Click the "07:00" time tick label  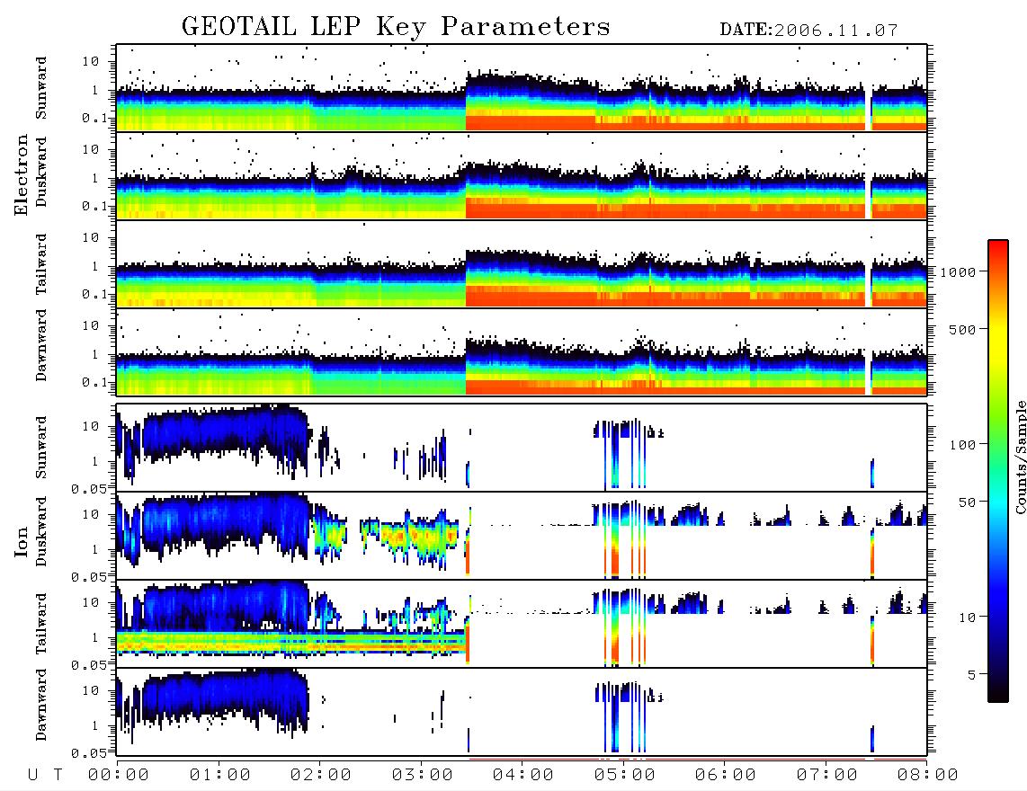[826, 775]
